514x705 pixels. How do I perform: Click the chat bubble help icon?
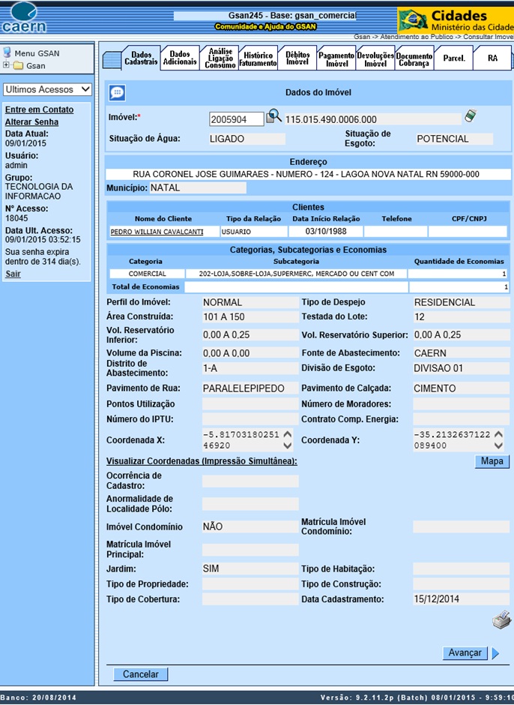117,93
